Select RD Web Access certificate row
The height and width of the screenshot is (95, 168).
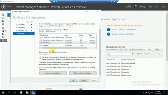(68, 43)
